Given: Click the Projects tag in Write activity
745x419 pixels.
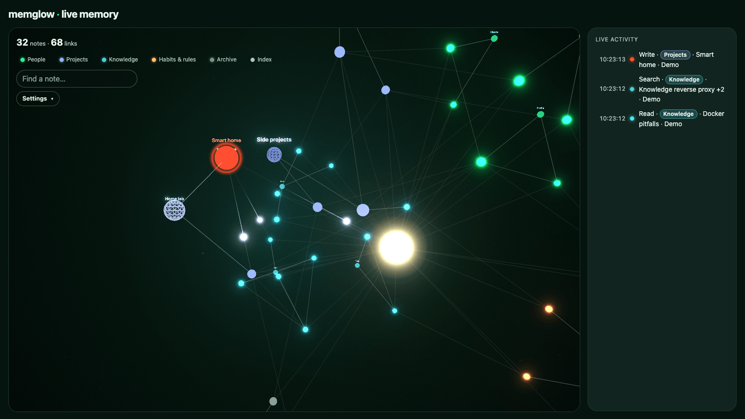Looking at the screenshot, I should pyautogui.click(x=675, y=55).
